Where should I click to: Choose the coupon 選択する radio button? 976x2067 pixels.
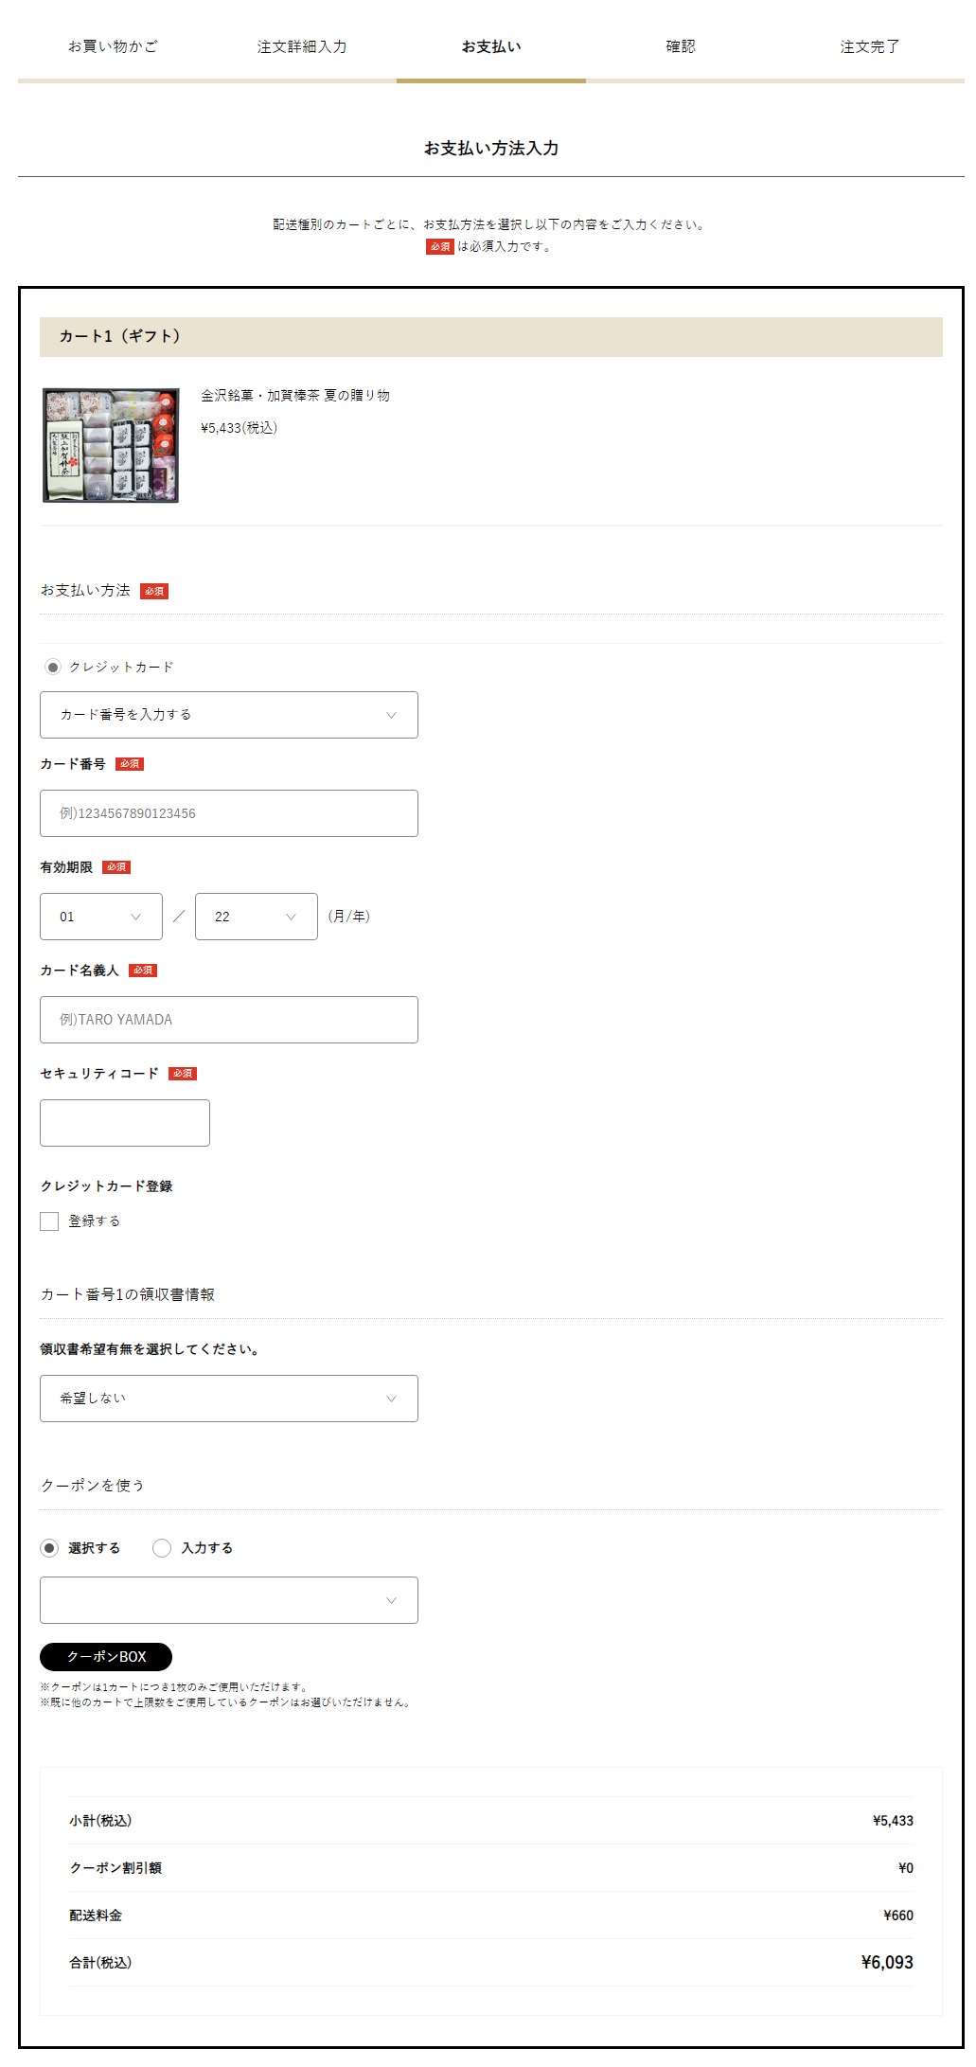49,1548
